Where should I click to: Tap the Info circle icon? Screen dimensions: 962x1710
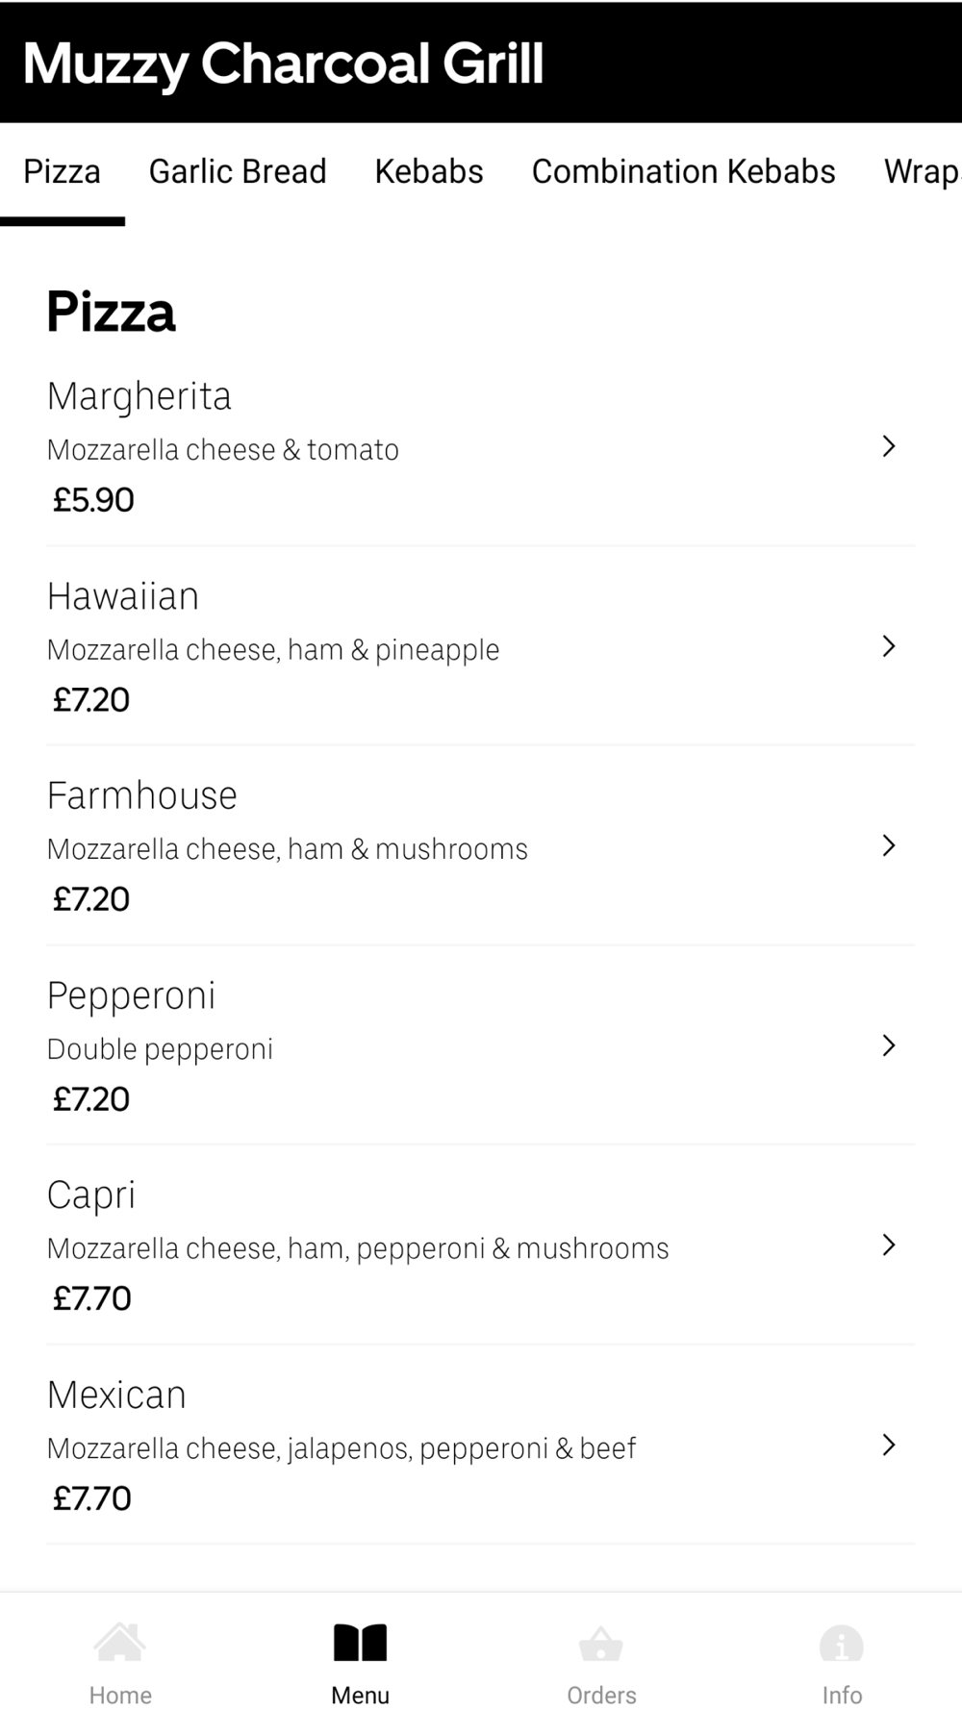coord(842,1644)
